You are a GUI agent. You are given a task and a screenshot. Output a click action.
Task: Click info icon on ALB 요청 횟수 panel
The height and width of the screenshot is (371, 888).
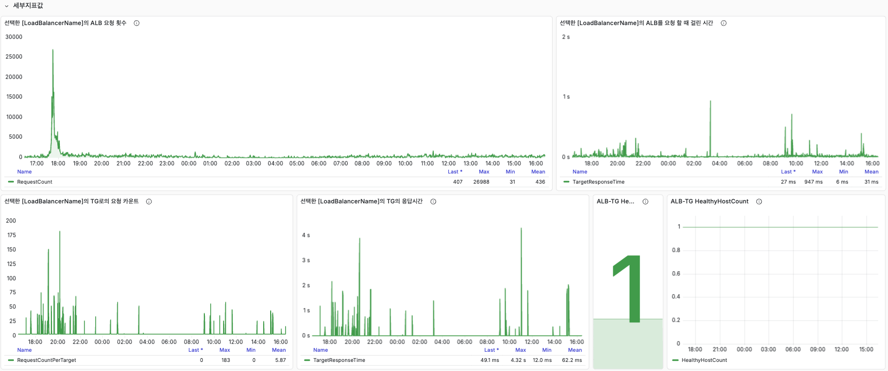[136, 23]
